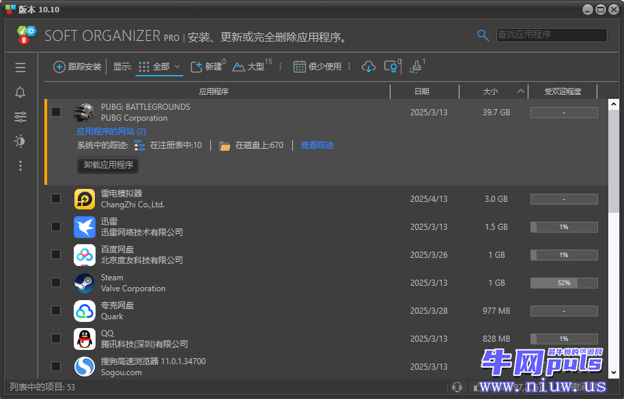Click scrollbar up arrow
The image size is (624, 399).
click(x=613, y=104)
